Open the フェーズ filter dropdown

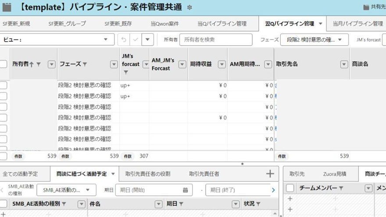[x=315, y=39]
